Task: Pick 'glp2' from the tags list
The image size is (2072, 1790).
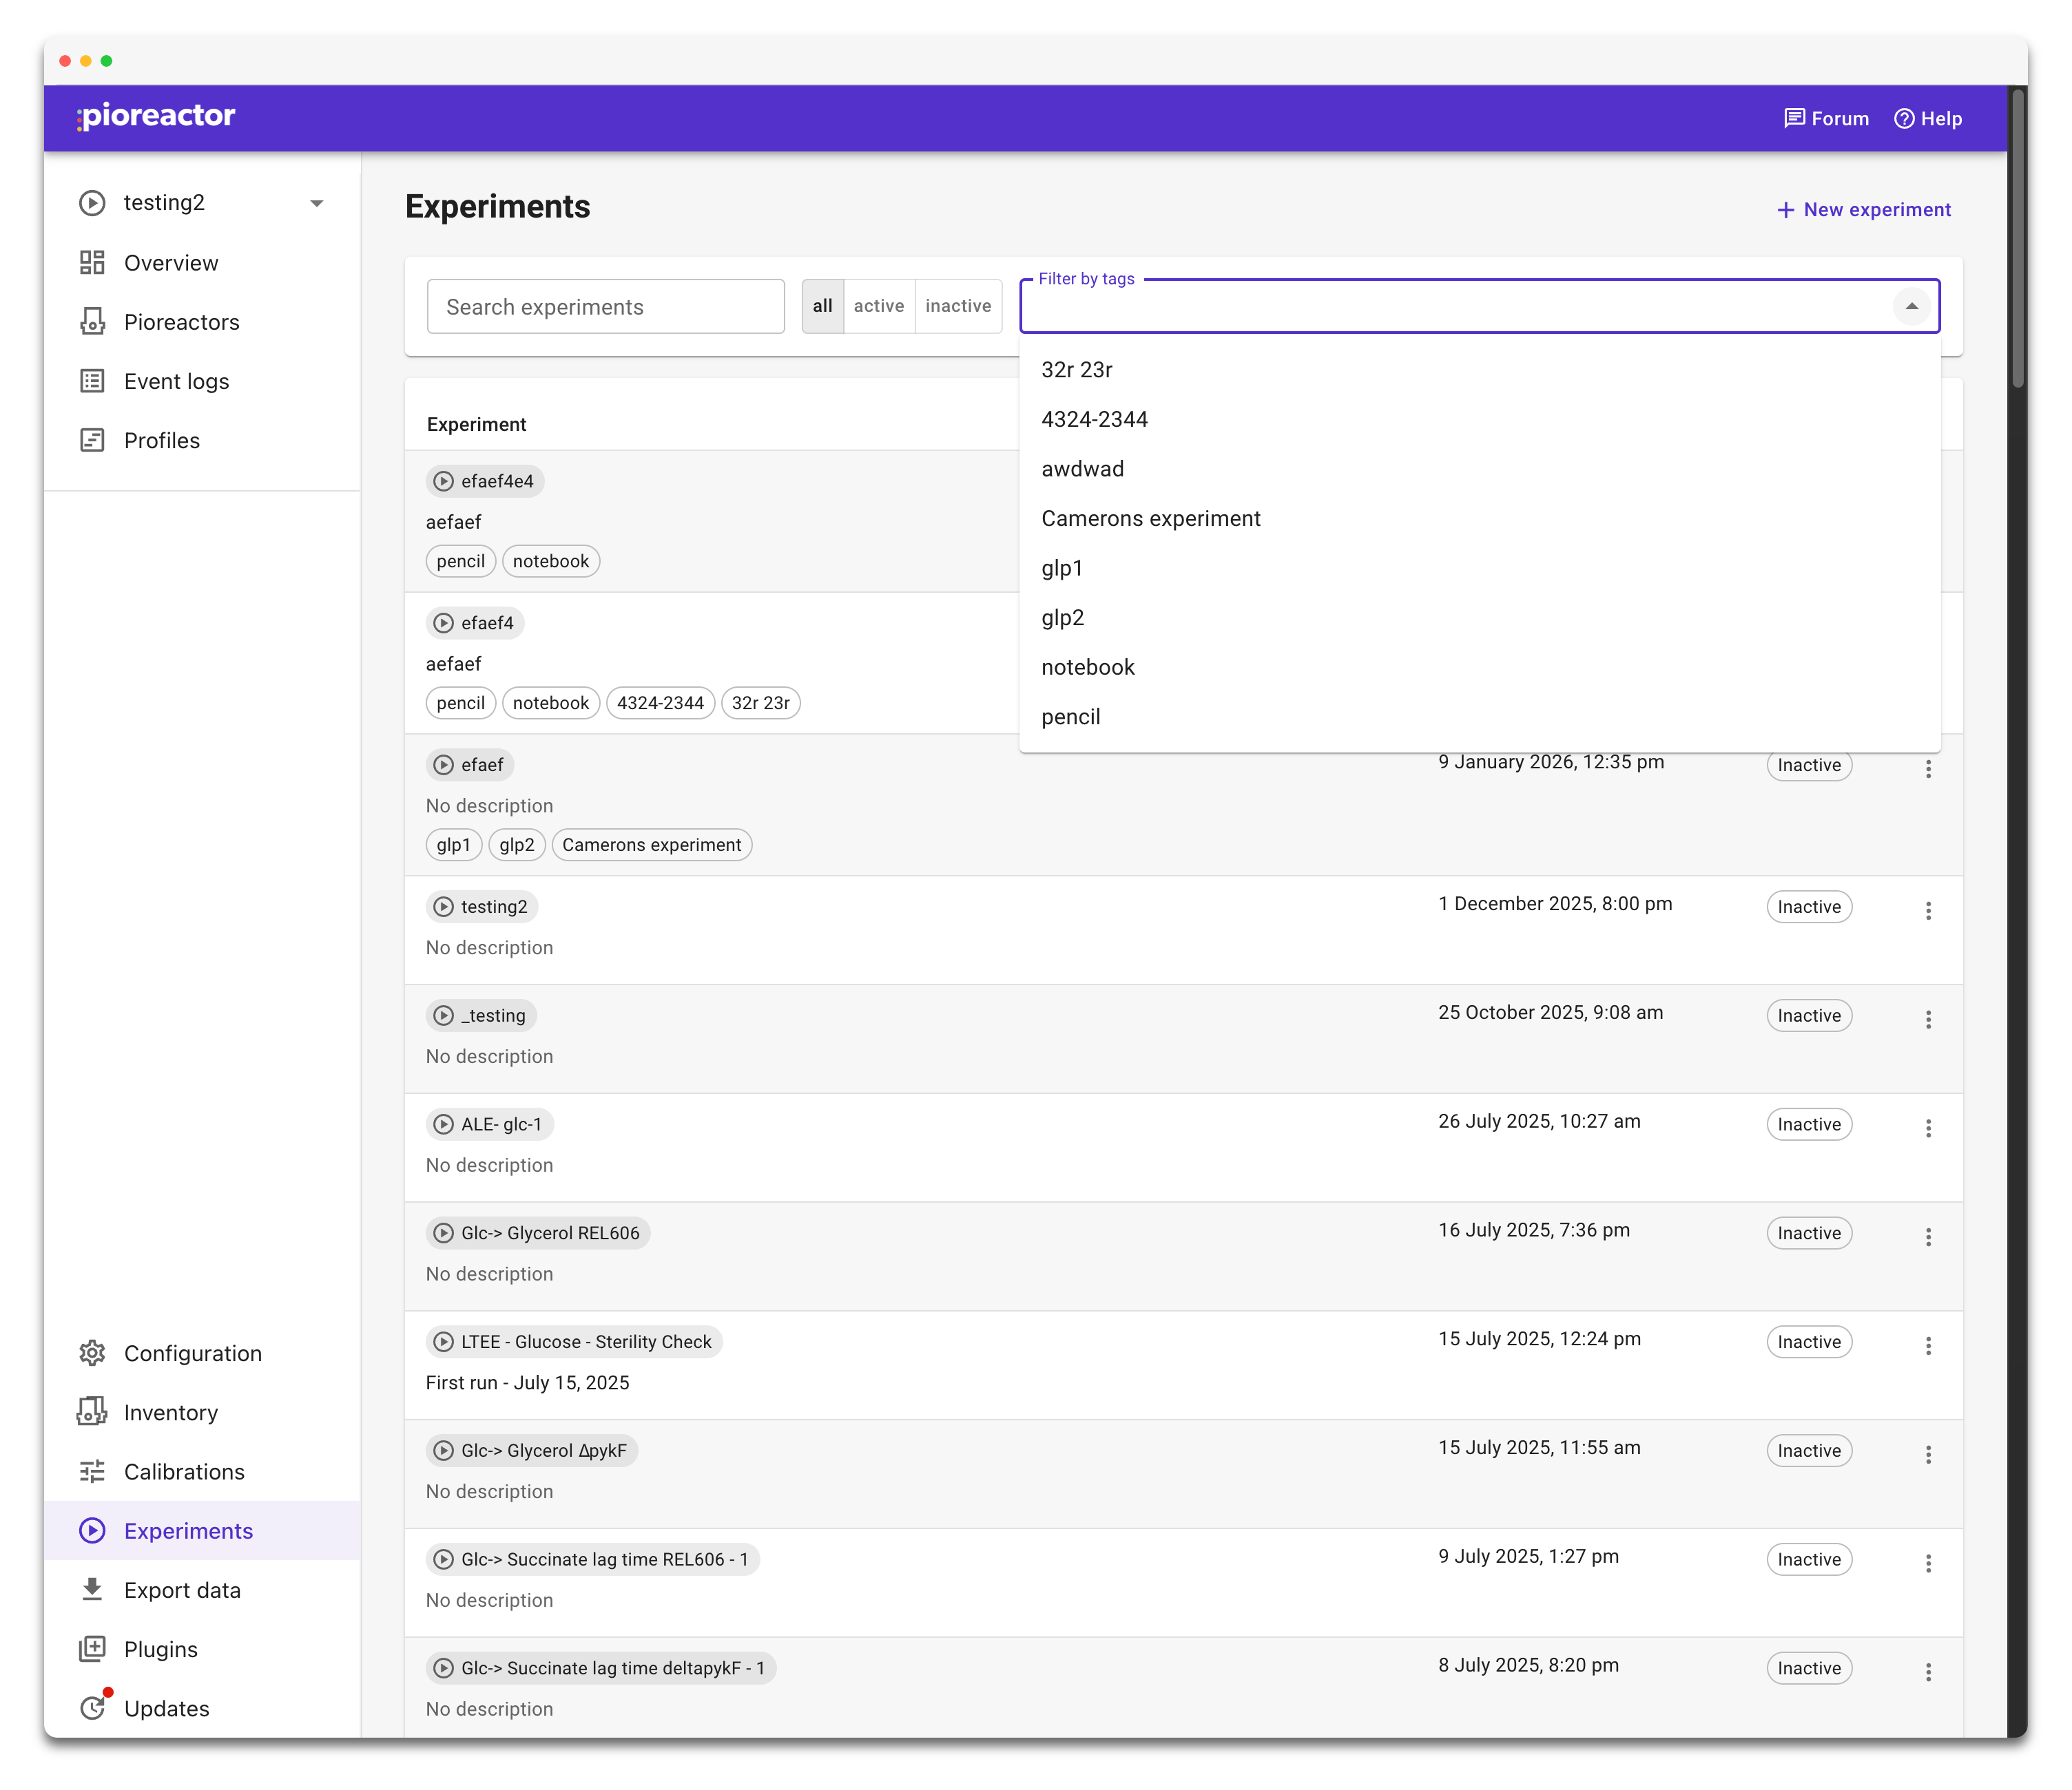Action: tap(1062, 618)
